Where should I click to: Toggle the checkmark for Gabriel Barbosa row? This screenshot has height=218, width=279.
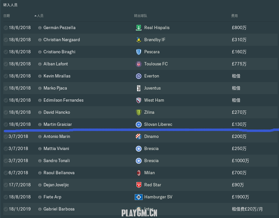(x=6, y=209)
